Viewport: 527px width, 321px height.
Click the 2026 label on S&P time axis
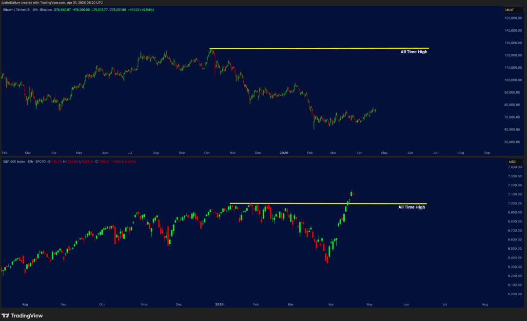click(219, 304)
